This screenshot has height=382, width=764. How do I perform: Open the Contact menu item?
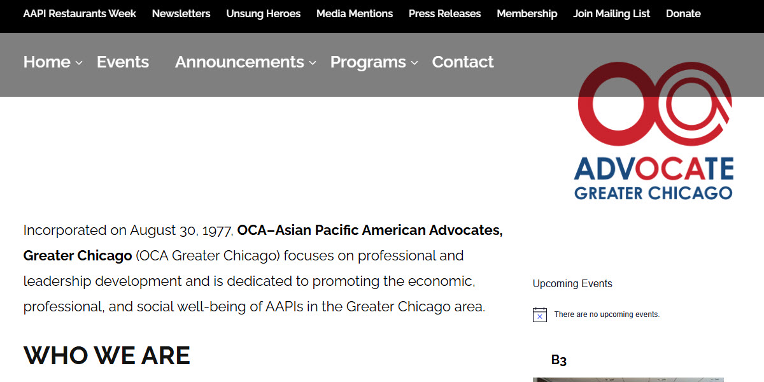pyautogui.click(x=463, y=62)
